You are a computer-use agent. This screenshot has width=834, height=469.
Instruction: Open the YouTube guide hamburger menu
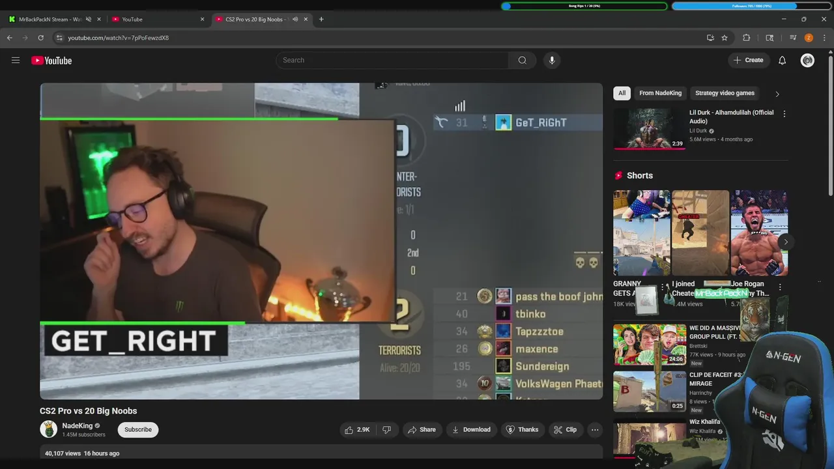16,61
